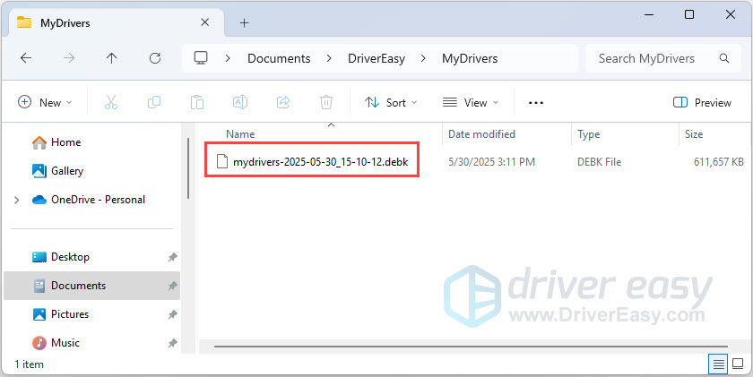Image resolution: width=753 pixels, height=377 pixels.
Task: Navigate to DriverEasy in breadcrumb path
Action: coord(376,58)
